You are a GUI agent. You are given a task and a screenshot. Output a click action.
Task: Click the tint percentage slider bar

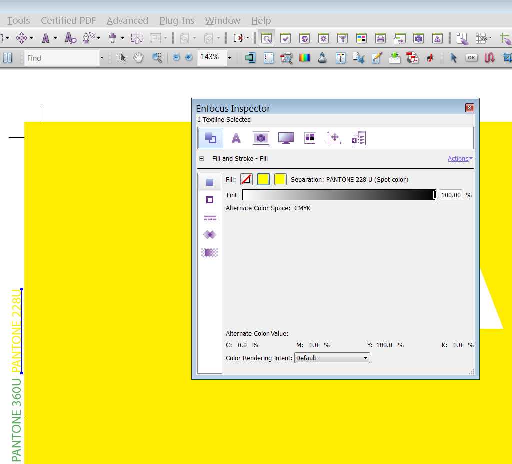[339, 195]
